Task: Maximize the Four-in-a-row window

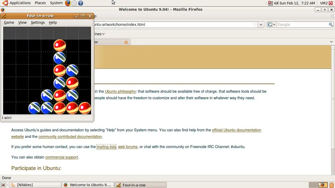Action: click(83, 16)
